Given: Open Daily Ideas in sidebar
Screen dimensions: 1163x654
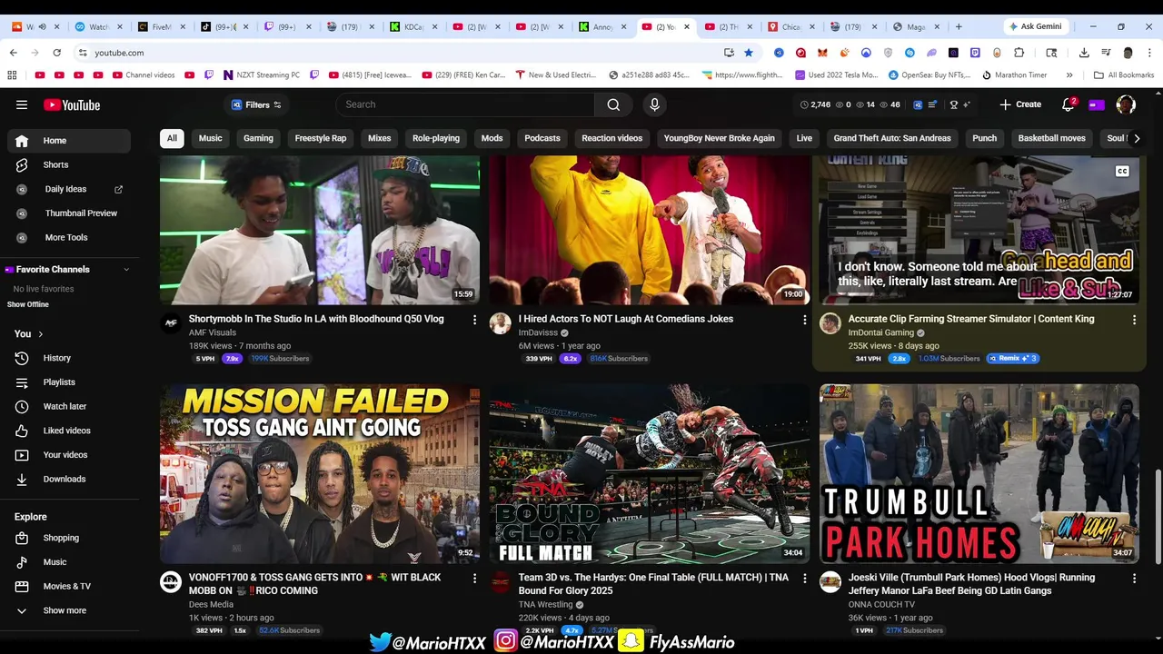Looking at the screenshot, I should click(69, 189).
